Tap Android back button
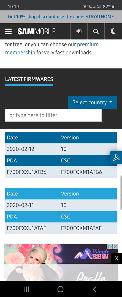 (95, 289)
